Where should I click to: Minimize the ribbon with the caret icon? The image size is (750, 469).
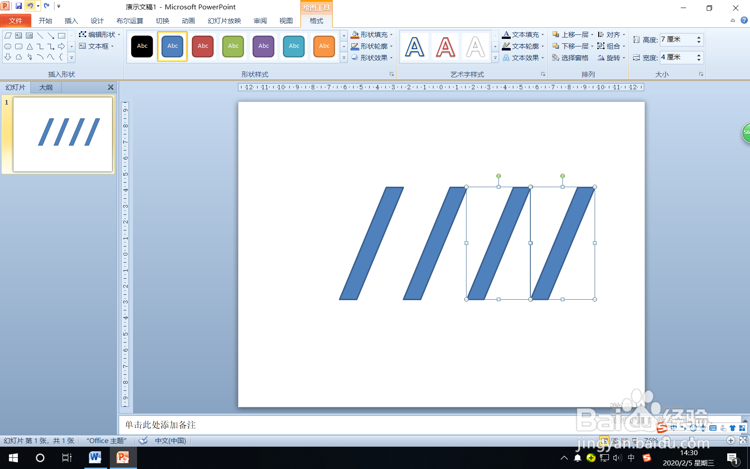tap(733, 21)
